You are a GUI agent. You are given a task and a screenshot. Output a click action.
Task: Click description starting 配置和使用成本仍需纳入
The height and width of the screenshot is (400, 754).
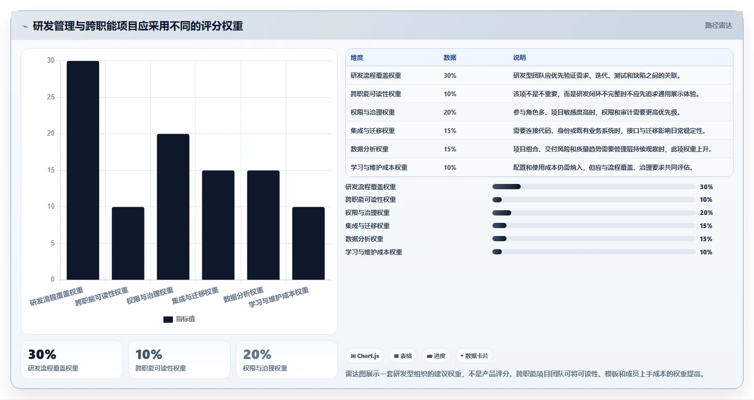(x=603, y=168)
